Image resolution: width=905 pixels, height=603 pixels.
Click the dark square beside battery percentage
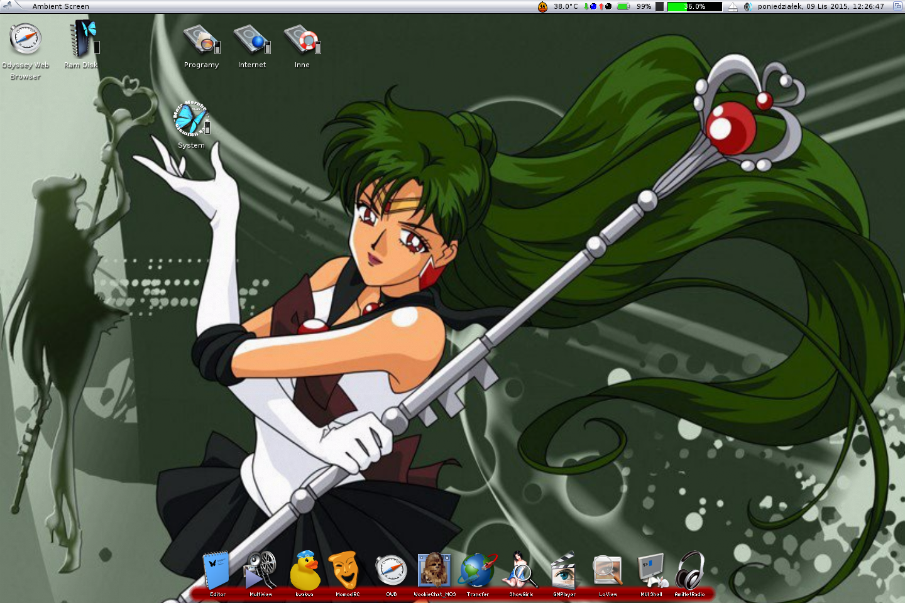coord(659,6)
